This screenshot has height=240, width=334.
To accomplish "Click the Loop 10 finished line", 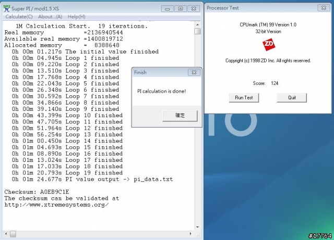I will (x=67, y=116).
